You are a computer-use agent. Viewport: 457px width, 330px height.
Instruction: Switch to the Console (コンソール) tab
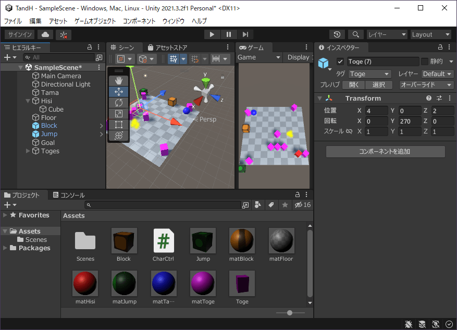[69, 195]
